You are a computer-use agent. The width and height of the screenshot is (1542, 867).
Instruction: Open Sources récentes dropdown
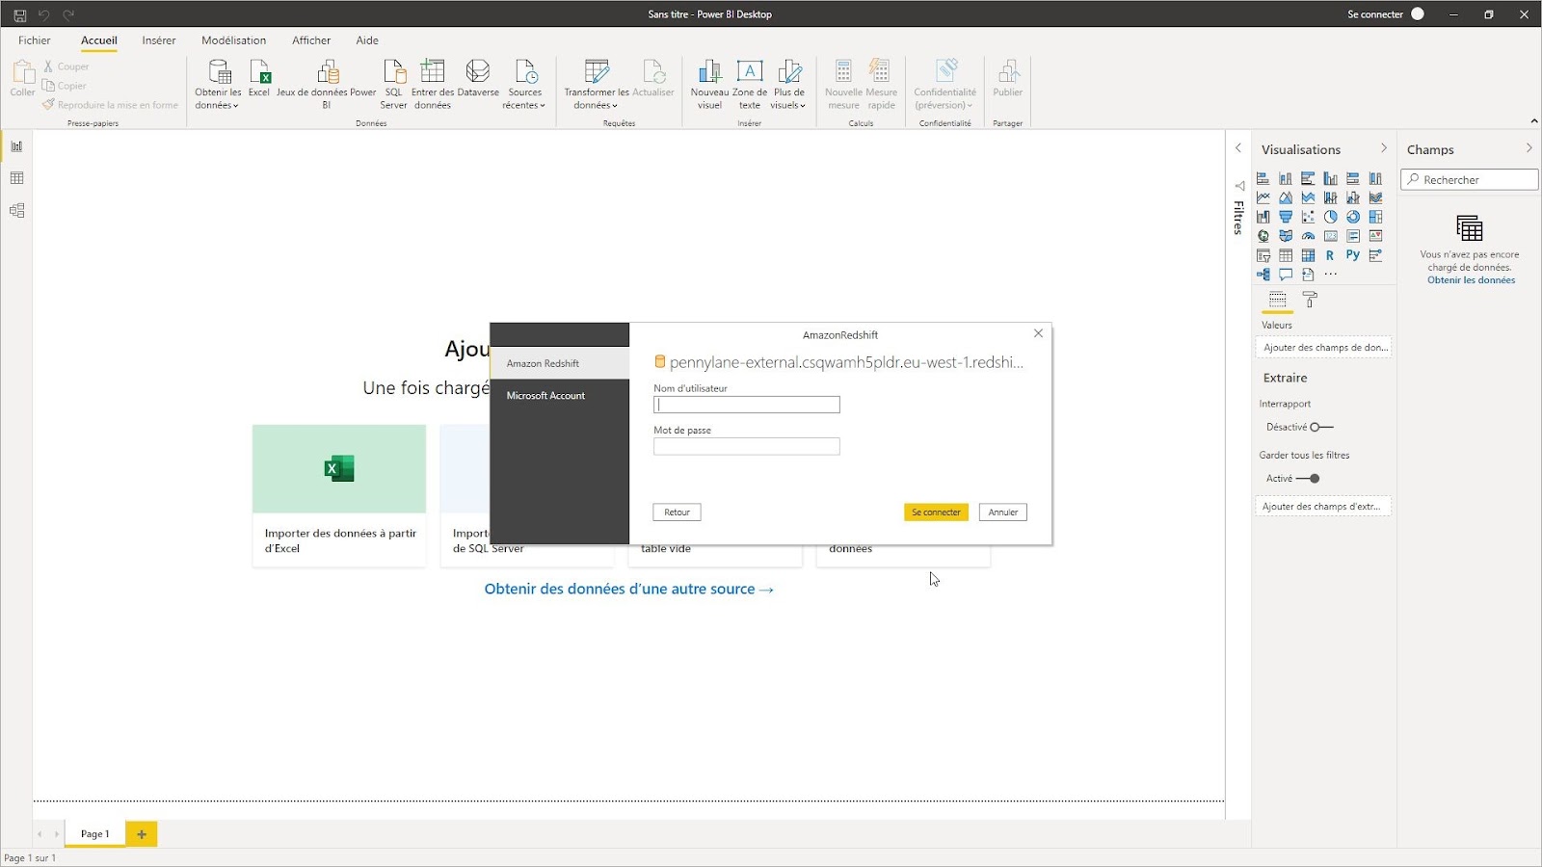click(524, 85)
